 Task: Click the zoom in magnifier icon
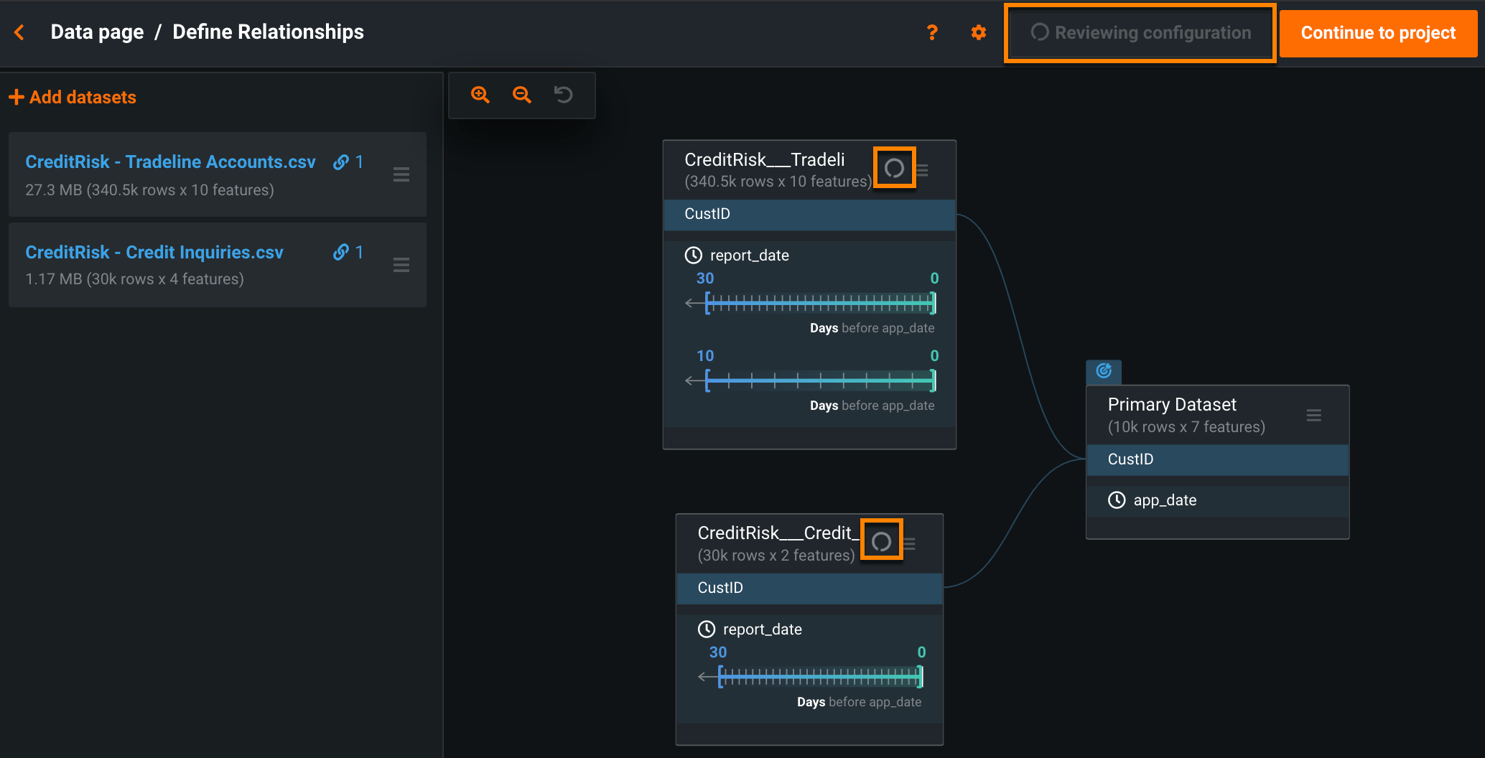pyautogui.click(x=480, y=95)
